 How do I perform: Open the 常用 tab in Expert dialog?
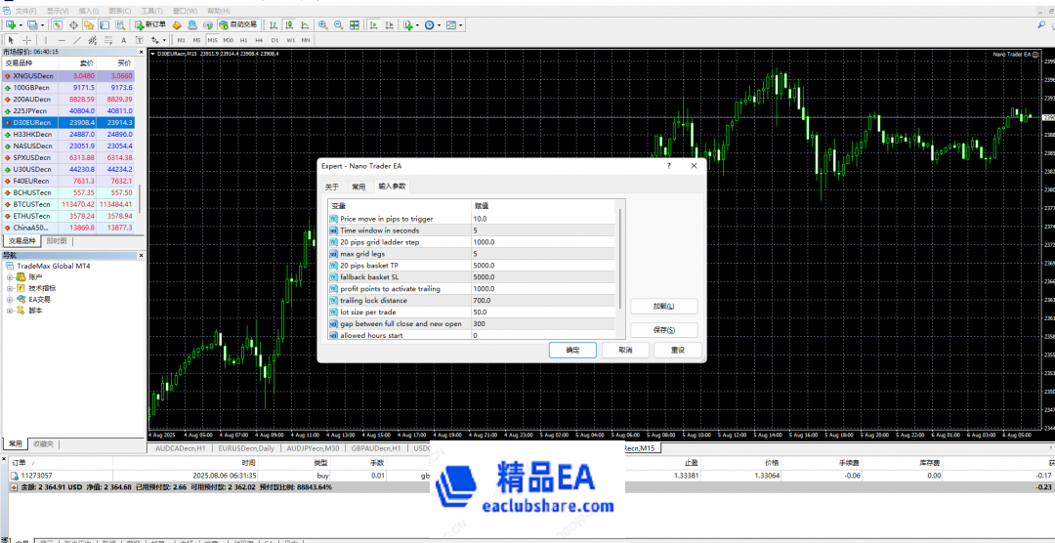click(359, 186)
